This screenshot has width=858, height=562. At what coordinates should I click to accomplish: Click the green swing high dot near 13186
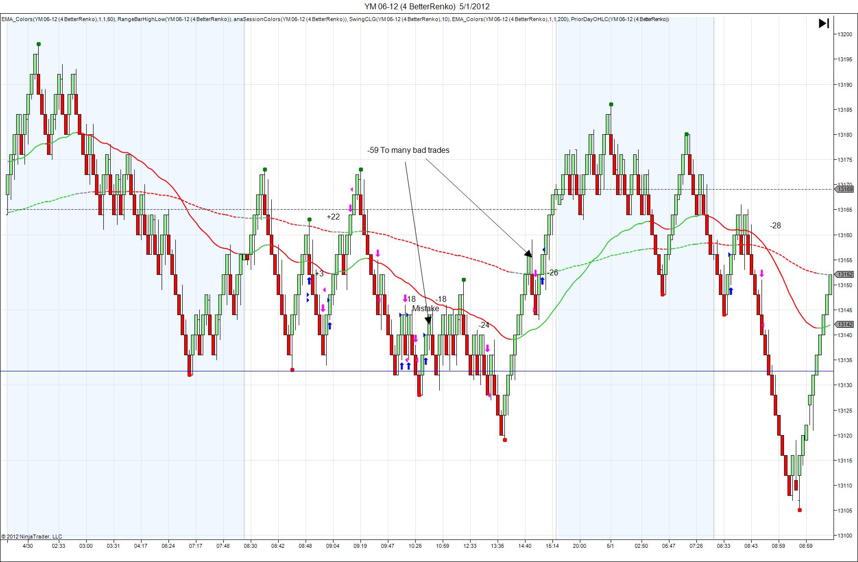click(611, 104)
